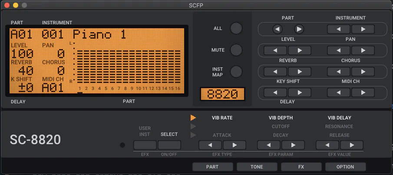Lower the KEY SHIFT value
The height and width of the screenshot is (175, 393).
click(275, 92)
